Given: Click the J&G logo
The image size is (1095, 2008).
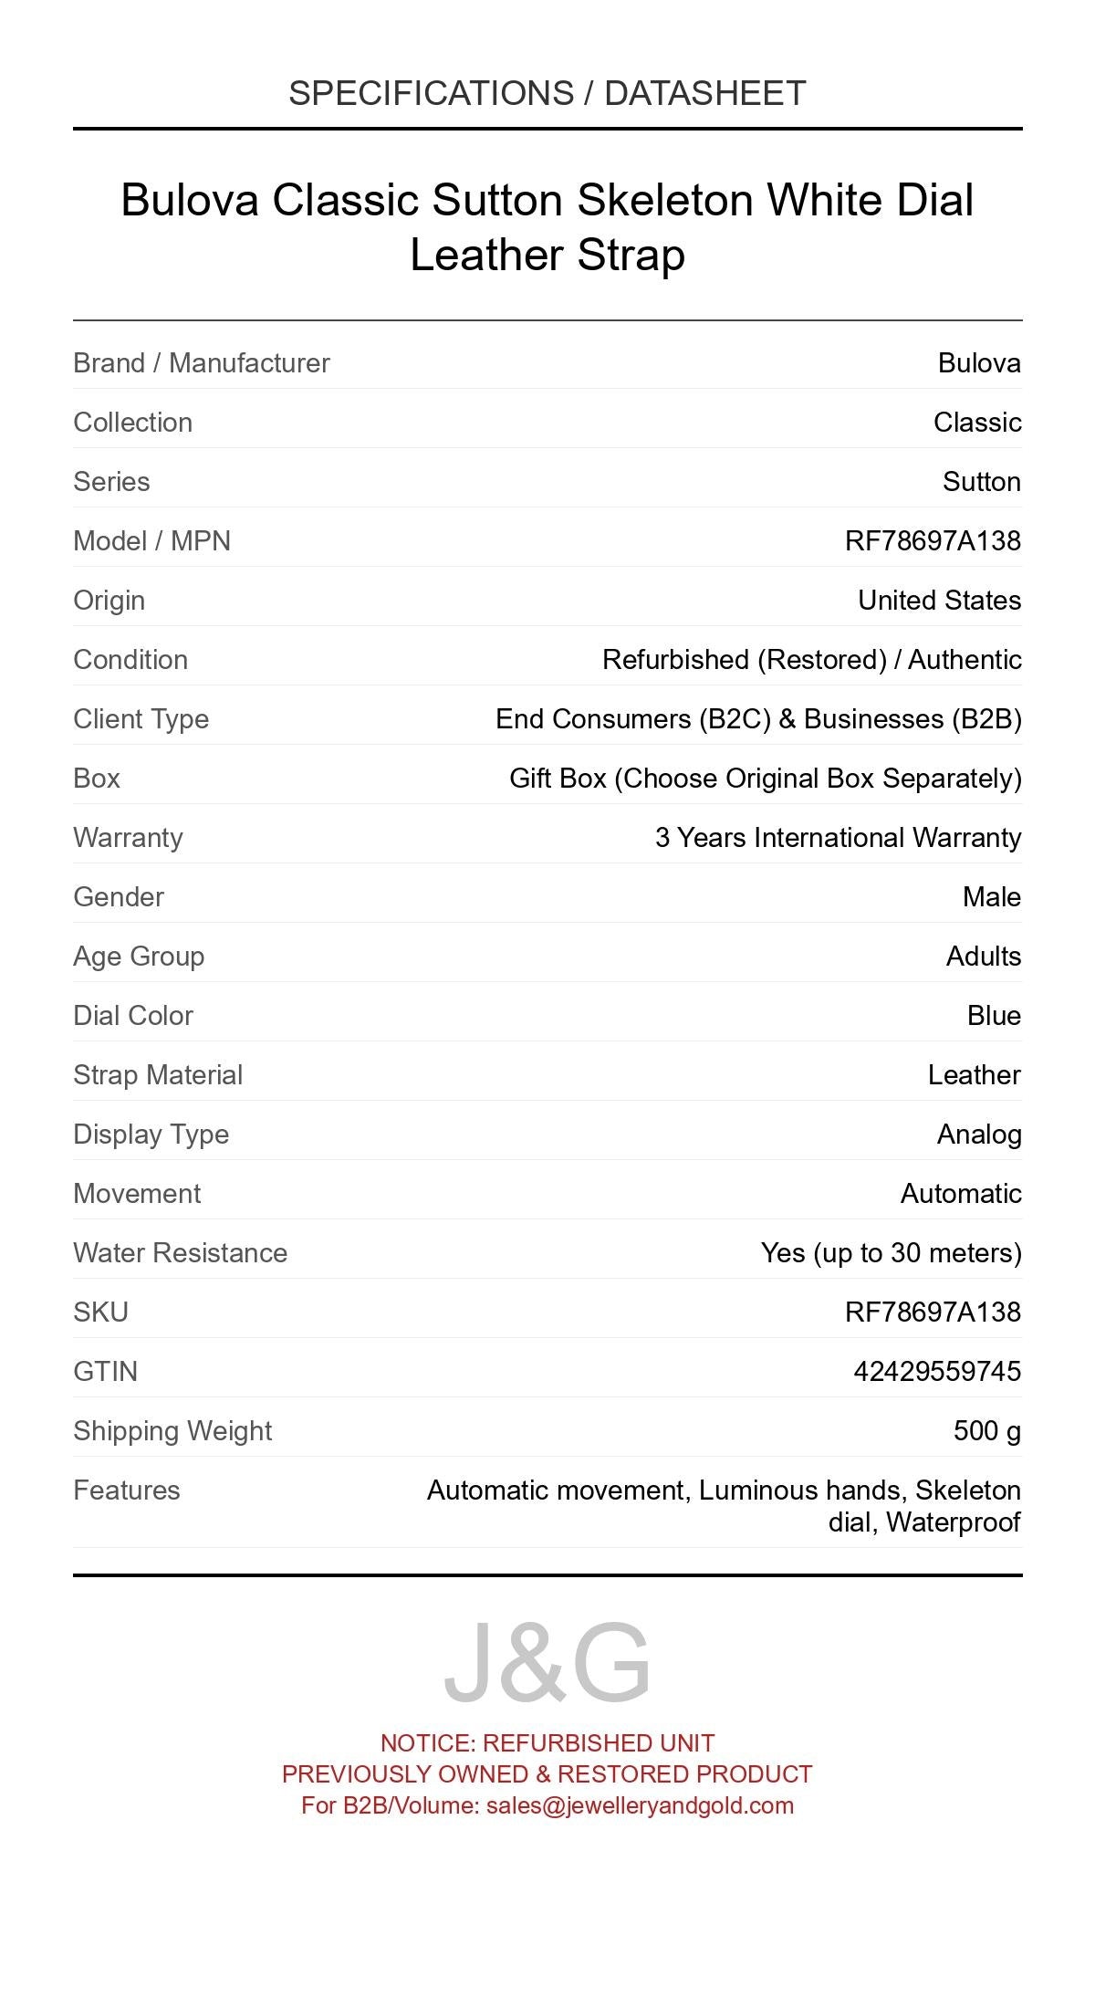Looking at the screenshot, I should point(547,1663).
